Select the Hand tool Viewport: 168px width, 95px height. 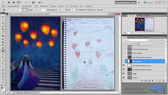tap(3, 79)
